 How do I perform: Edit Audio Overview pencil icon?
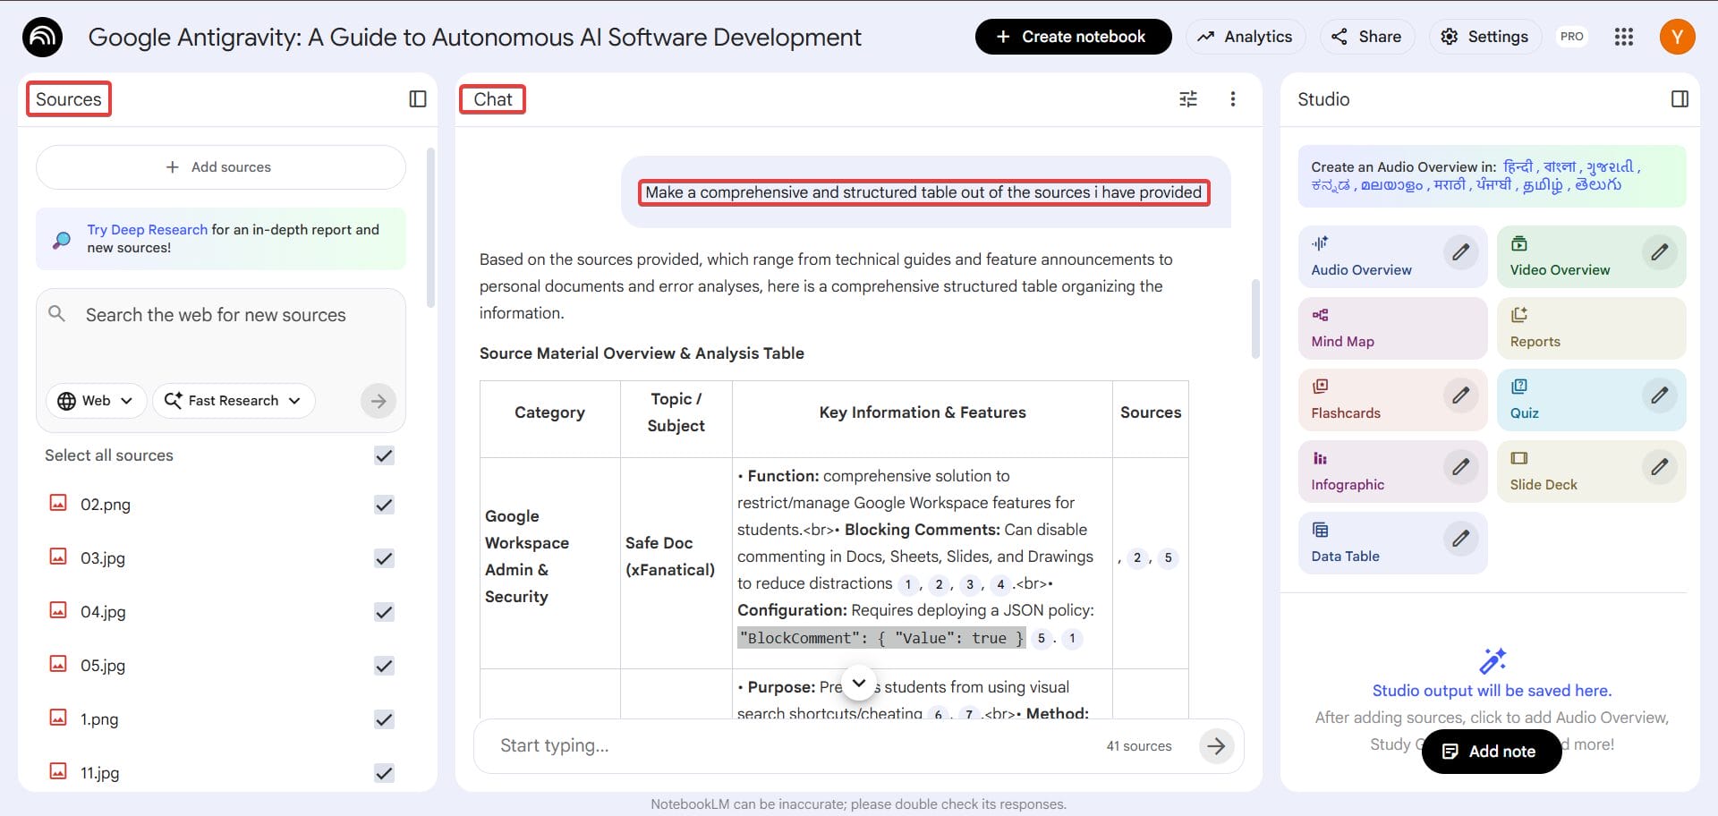(x=1460, y=252)
